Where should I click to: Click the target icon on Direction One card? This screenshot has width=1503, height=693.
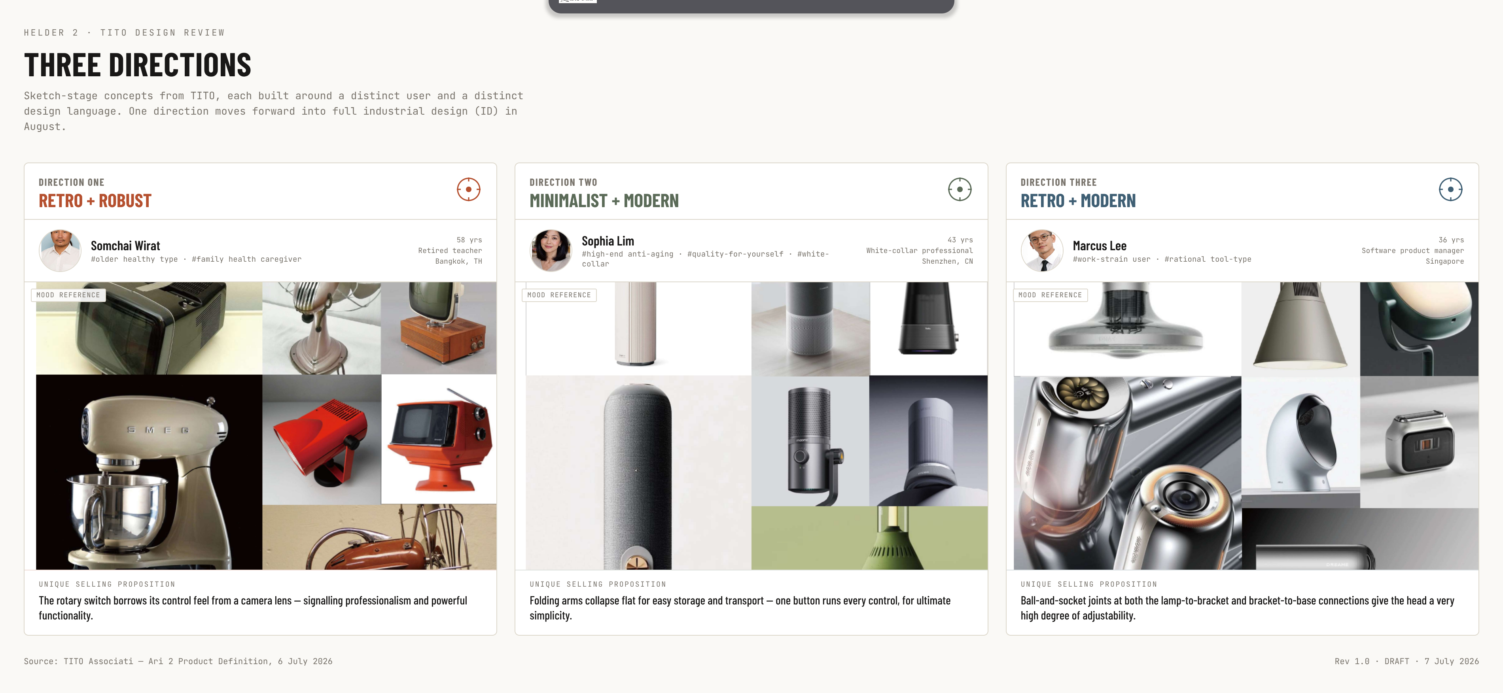click(468, 190)
